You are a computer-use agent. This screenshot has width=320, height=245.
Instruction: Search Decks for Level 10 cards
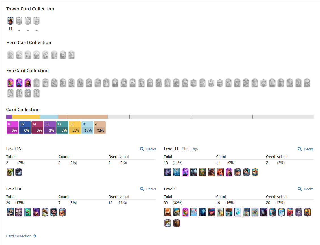(x=148, y=189)
